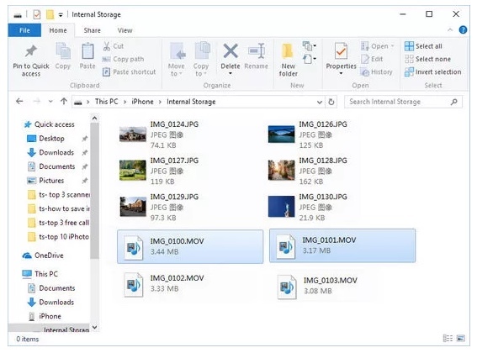The width and height of the screenshot is (477, 353).
Task: Click Select none
Action: click(x=427, y=59)
